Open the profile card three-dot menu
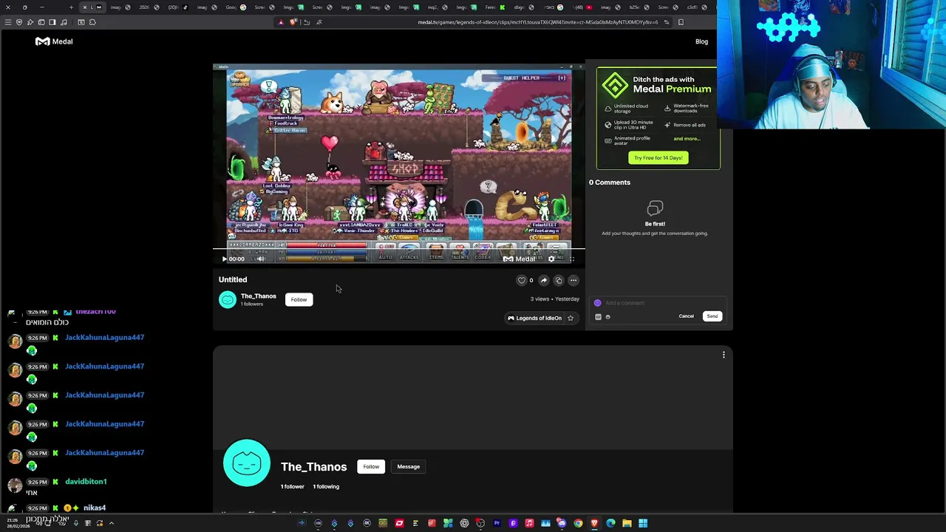The width and height of the screenshot is (946, 532). click(724, 355)
